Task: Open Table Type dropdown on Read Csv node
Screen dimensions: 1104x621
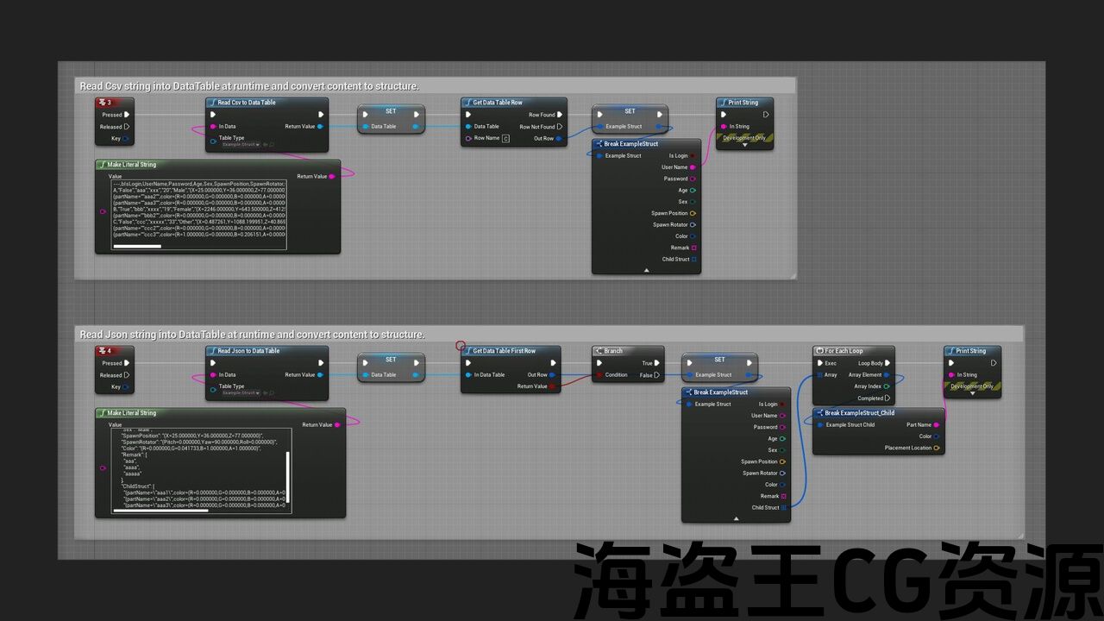Action: pyautogui.click(x=241, y=145)
